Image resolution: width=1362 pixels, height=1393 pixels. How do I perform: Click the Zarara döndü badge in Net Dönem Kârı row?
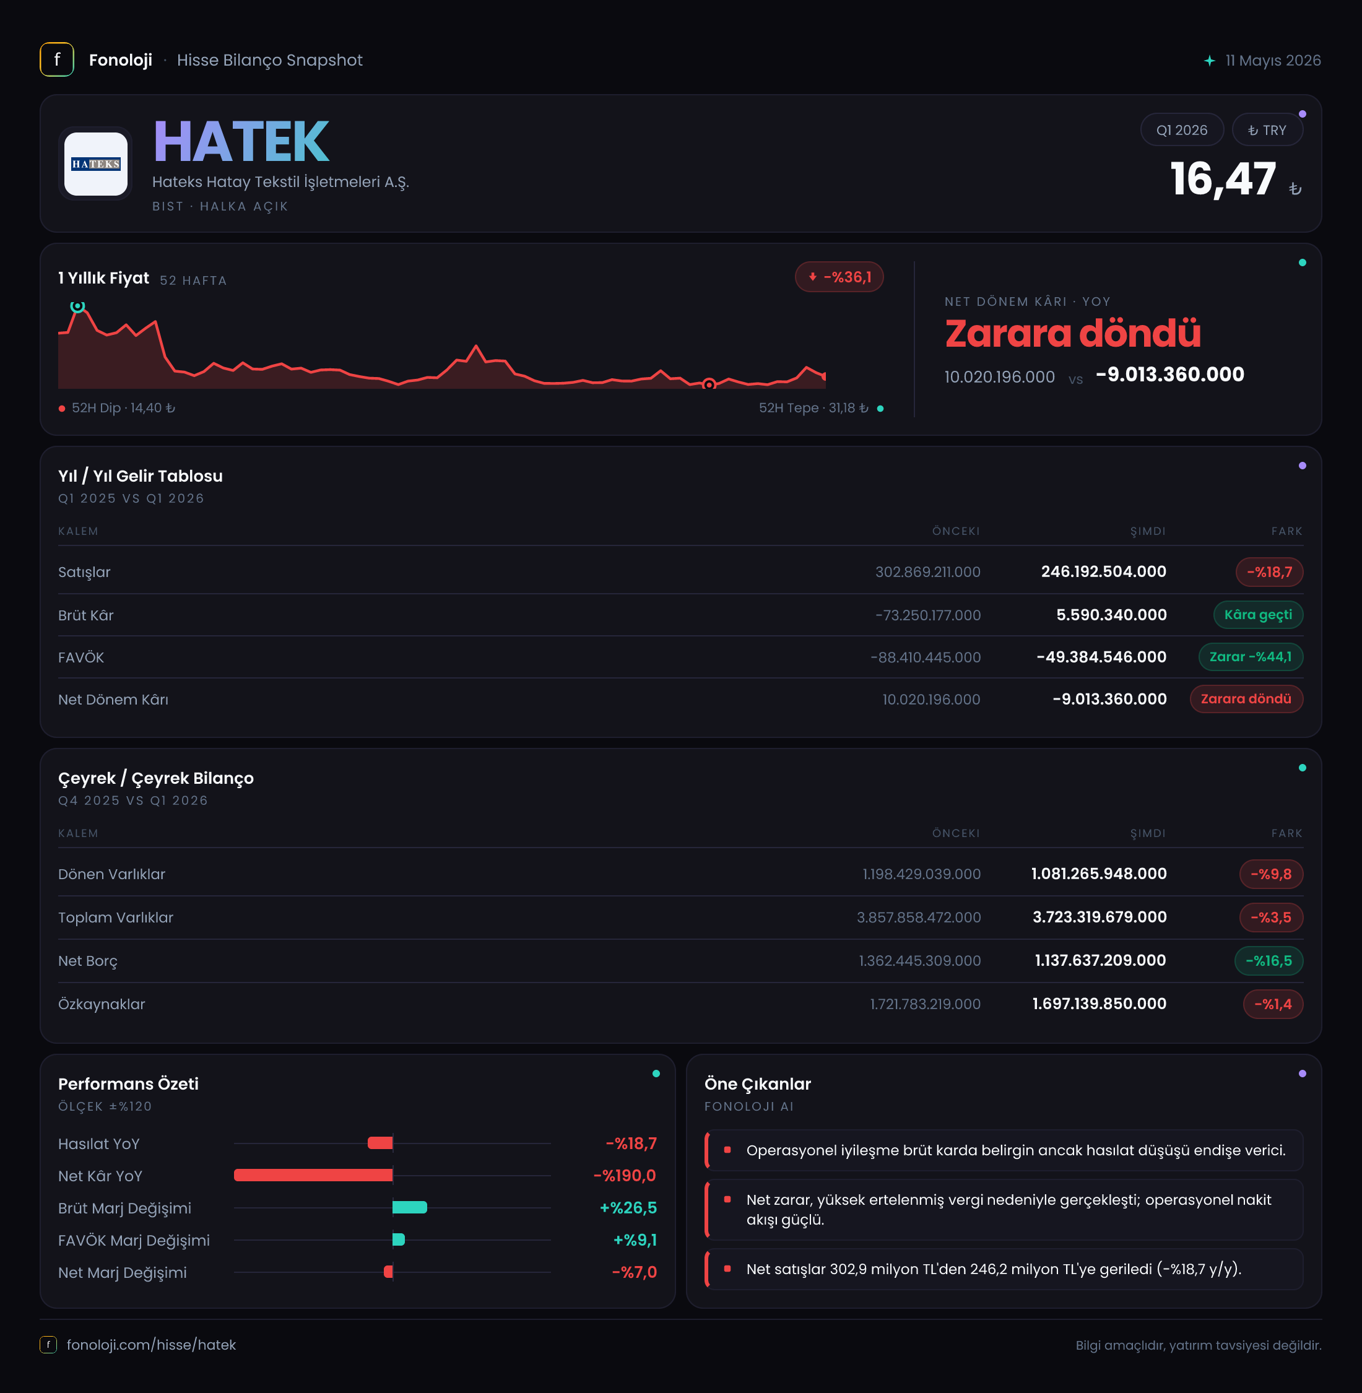coord(1246,699)
